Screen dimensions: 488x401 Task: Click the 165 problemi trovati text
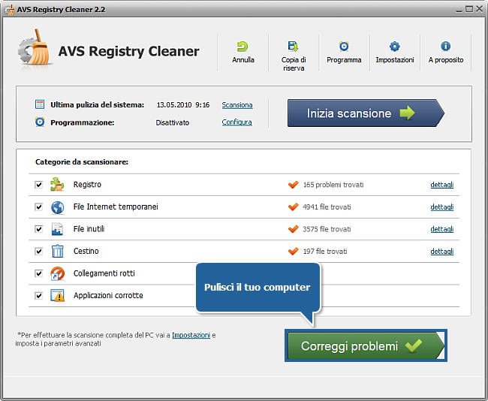[333, 185]
